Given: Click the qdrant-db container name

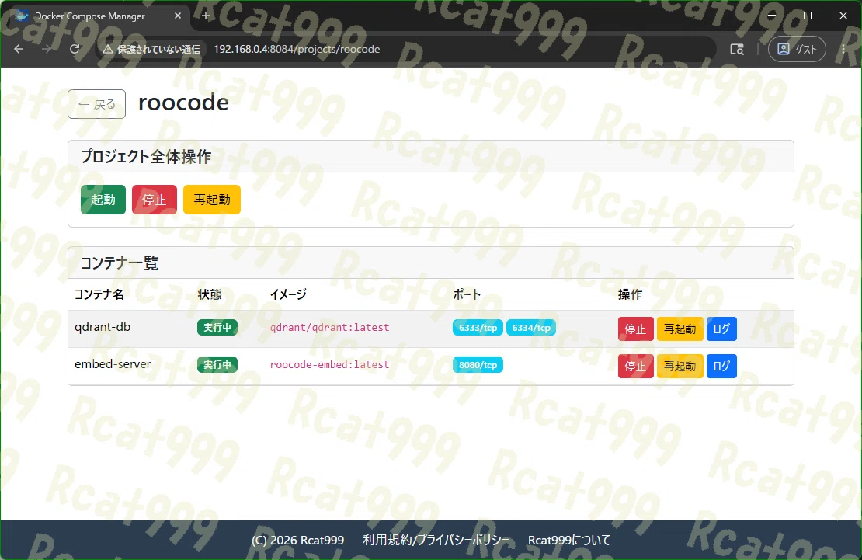Looking at the screenshot, I should [103, 327].
